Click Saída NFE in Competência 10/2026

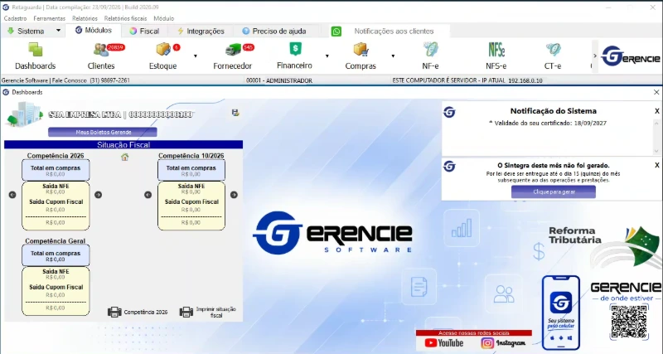click(191, 186)
